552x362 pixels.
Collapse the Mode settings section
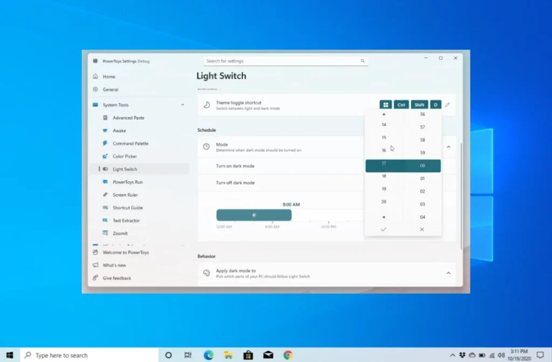tap(448, 147)
